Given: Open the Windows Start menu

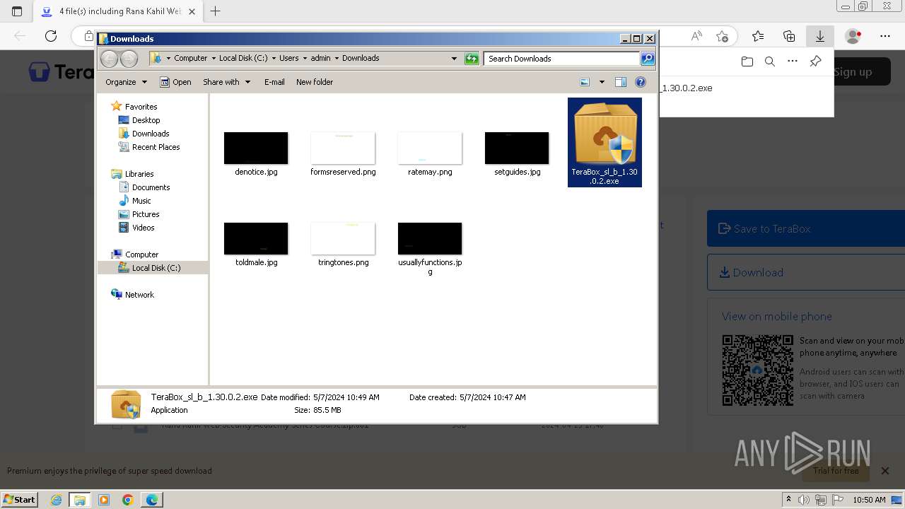Looking at the screenshot, I should [x=20, y=499].
